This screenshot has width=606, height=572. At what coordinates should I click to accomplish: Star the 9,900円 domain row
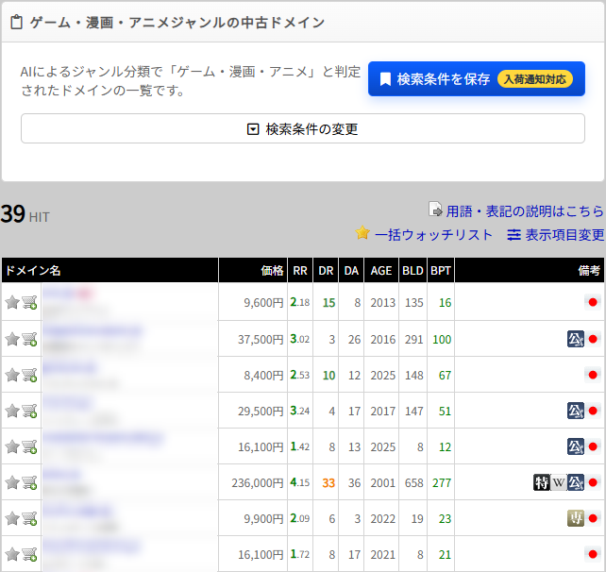[12, 518]
